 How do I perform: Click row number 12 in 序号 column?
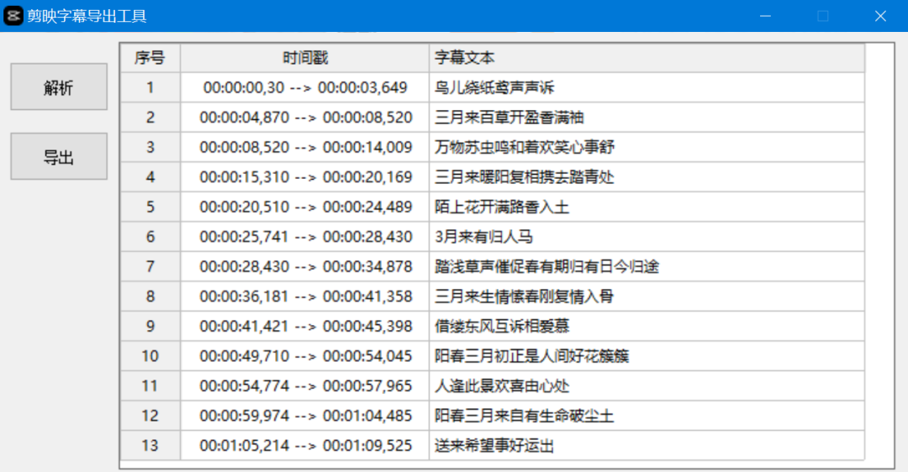[x=150, y=416]
